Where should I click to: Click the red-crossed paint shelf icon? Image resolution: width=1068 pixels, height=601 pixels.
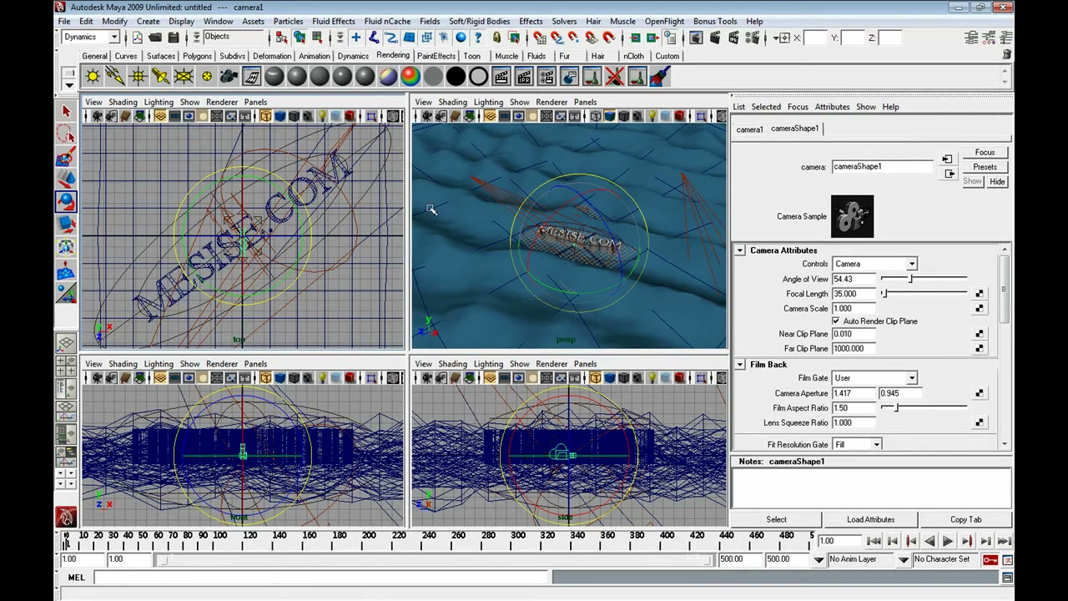tap(615, 77)
